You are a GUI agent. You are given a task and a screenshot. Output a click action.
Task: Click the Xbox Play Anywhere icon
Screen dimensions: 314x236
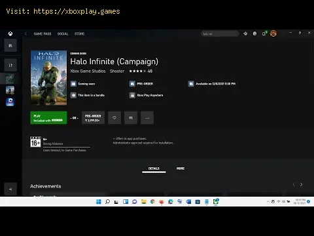point(132,95)
